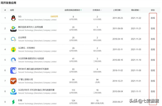Open 秒剪 app name link

tap(20, 100)
